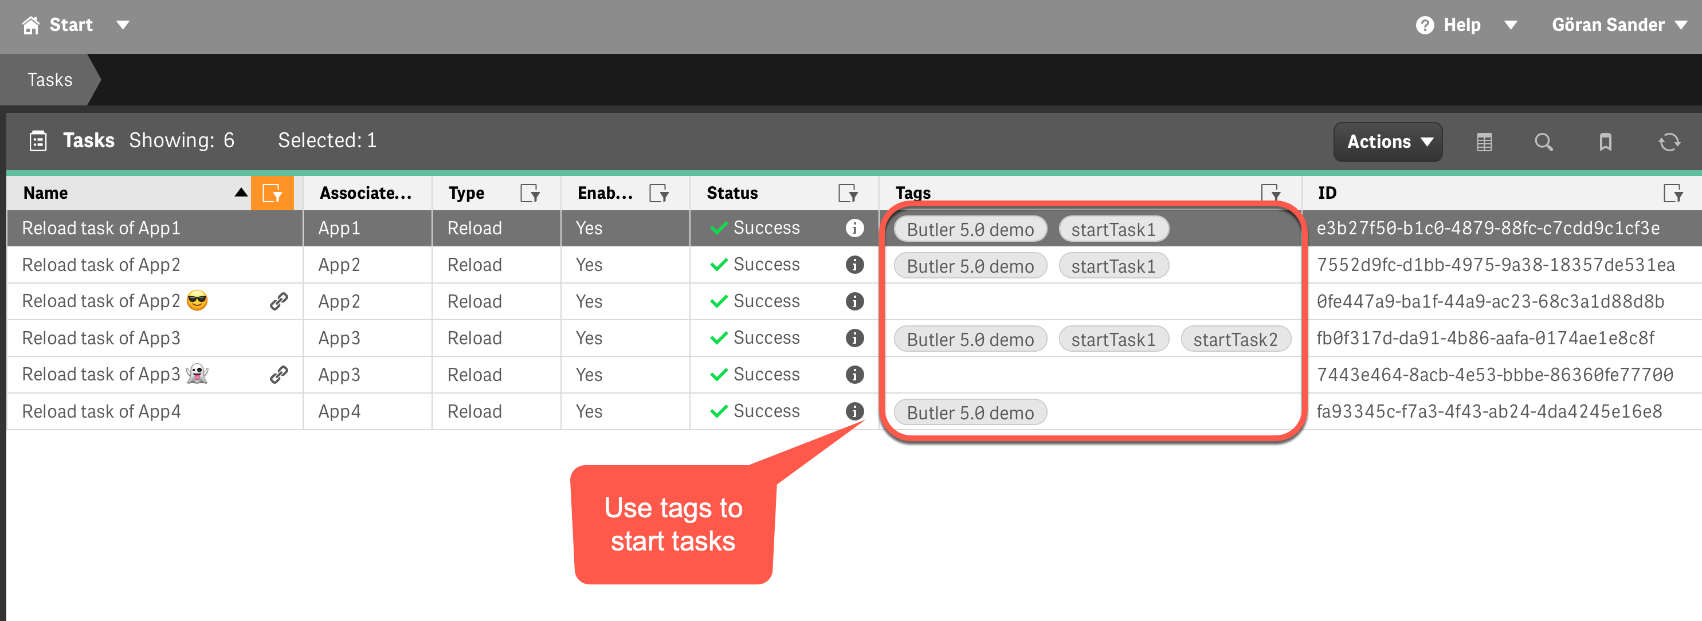This screenshot has width=1702, height=621.
Task: Select the Reload task of App3 row
Action: [101, 338]
